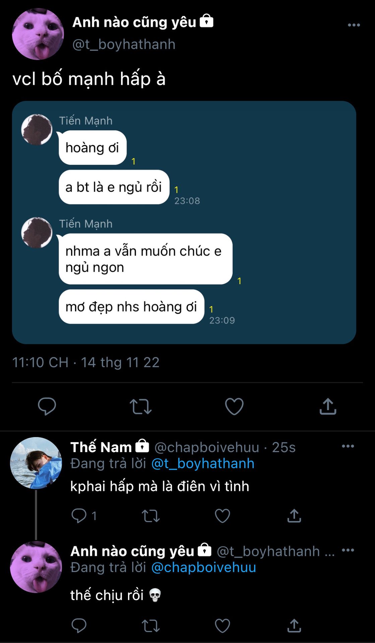
Task: Reply to the 'thế chịu rồi' comment
Action: pos(79,625)
